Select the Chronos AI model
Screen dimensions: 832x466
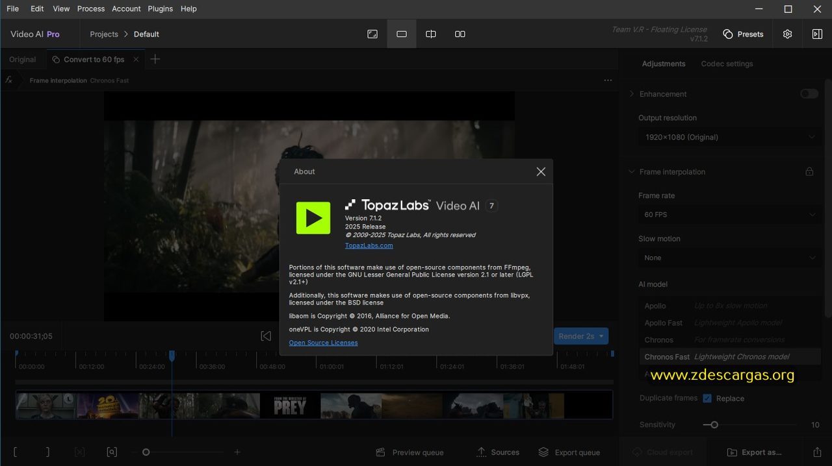click(729, 339)
